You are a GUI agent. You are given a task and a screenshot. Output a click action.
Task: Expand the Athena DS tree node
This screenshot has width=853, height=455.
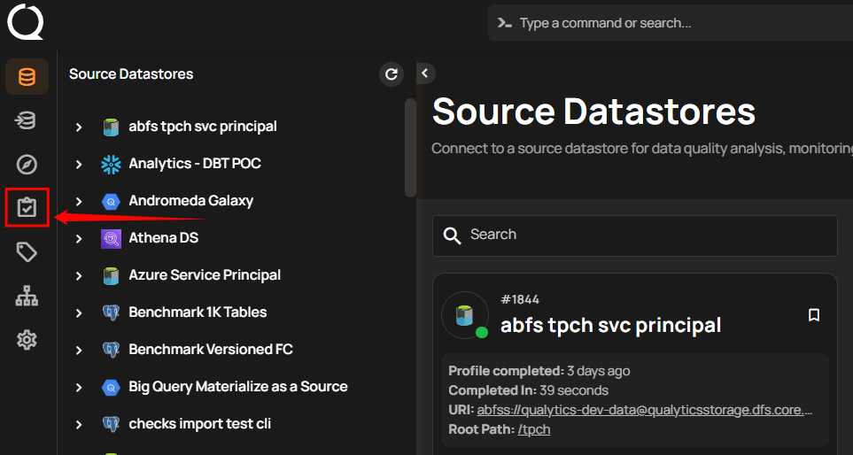(x=79, y=239)
